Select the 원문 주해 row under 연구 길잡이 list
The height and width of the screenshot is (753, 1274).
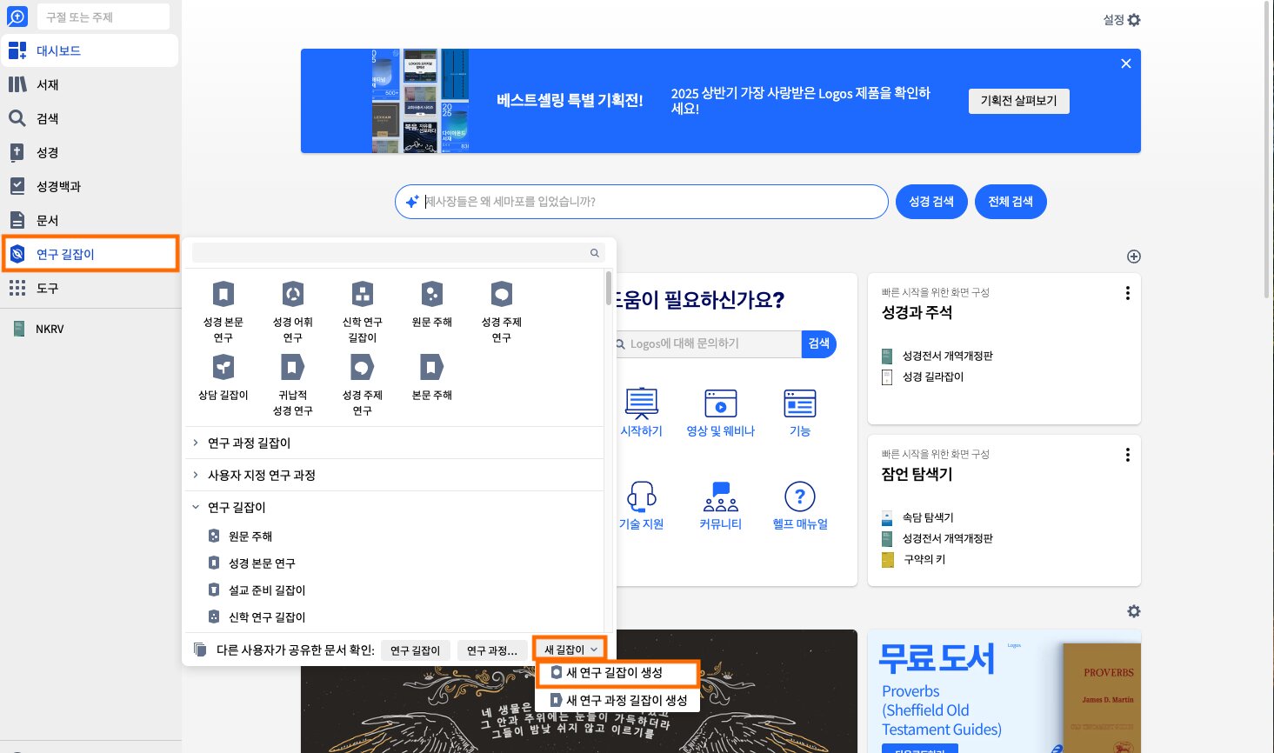coord(396,536)
